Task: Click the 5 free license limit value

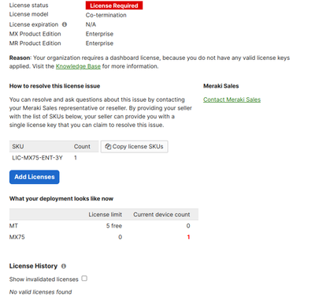Action: [x=114, y=226]
